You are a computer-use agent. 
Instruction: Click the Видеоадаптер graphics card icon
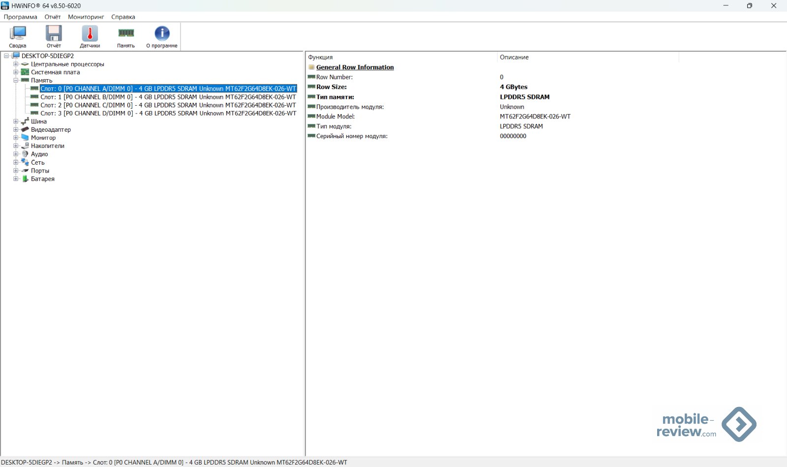[x=25, y=129]
